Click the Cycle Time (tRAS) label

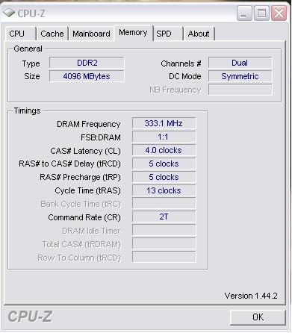point(87,191)
